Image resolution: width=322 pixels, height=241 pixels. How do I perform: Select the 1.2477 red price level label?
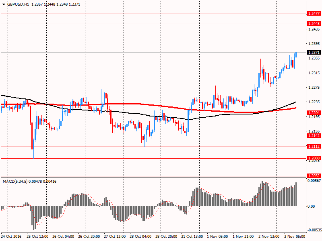pos(314,14)
